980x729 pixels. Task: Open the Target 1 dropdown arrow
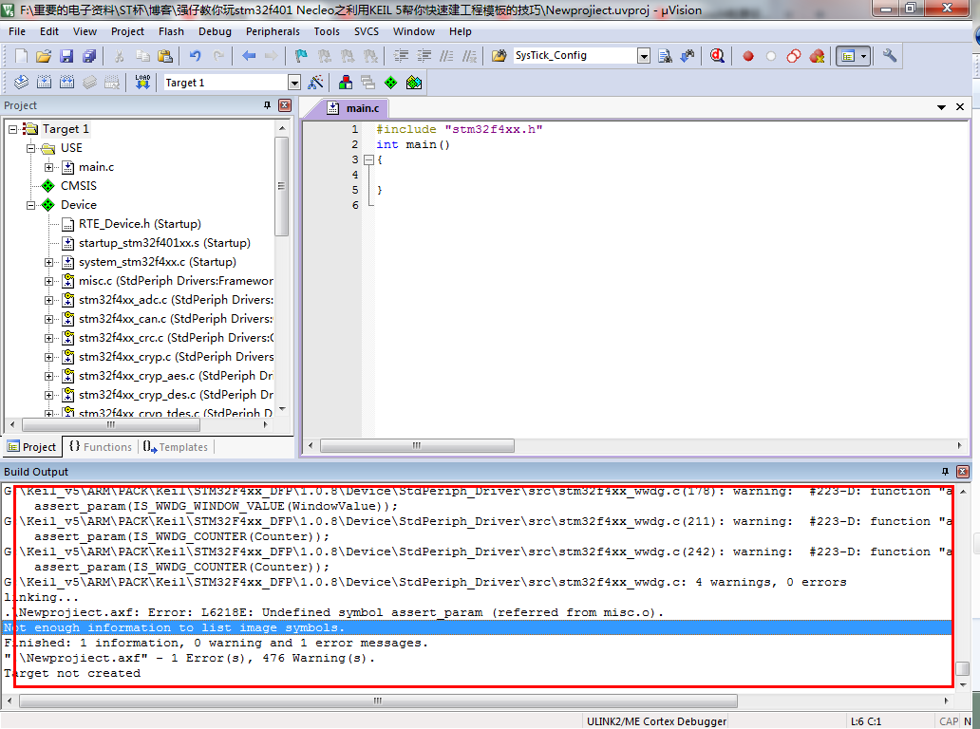tap(294, 83)
